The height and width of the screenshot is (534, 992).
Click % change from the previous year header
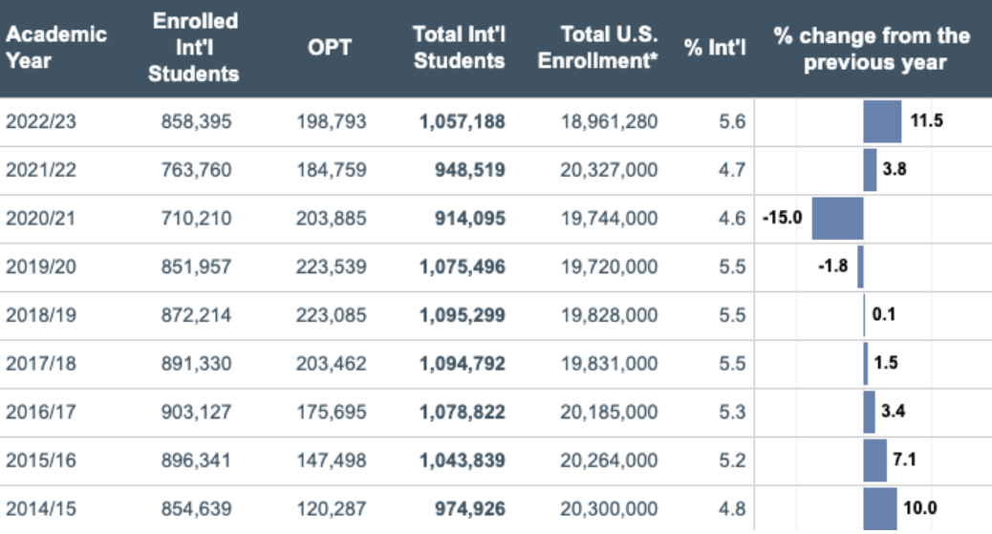tap(873, 48)
